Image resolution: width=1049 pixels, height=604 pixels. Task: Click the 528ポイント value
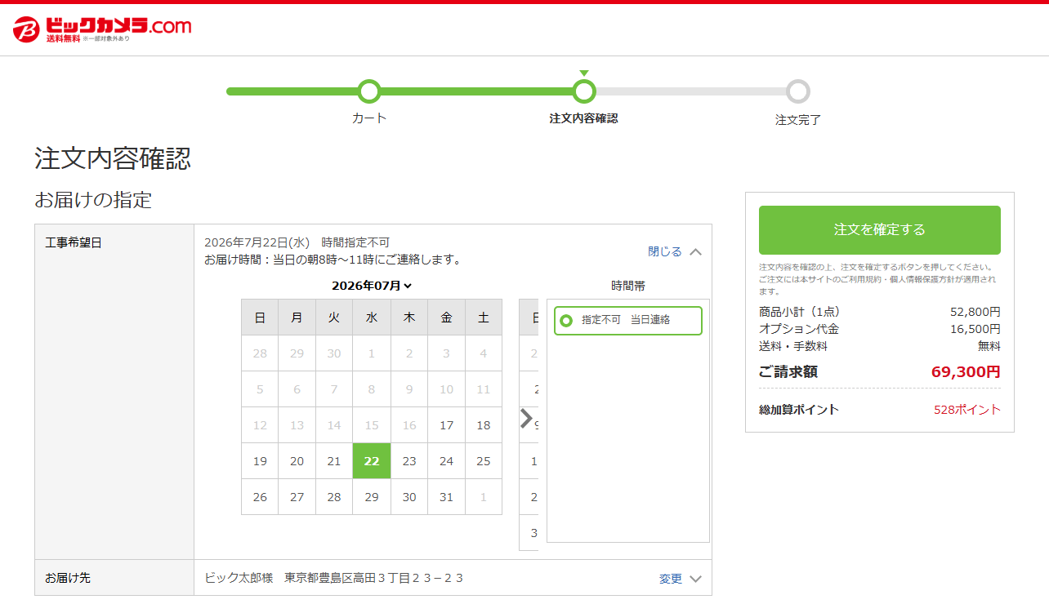(967, 410)
